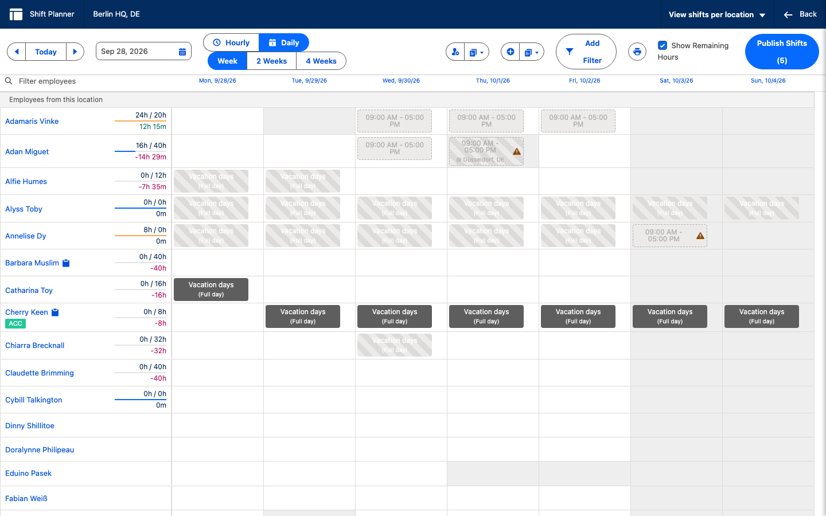This screenshot has height=516, width=826.
Task: Click the employee assignment person icon button
Action: (x=455, y=52)
